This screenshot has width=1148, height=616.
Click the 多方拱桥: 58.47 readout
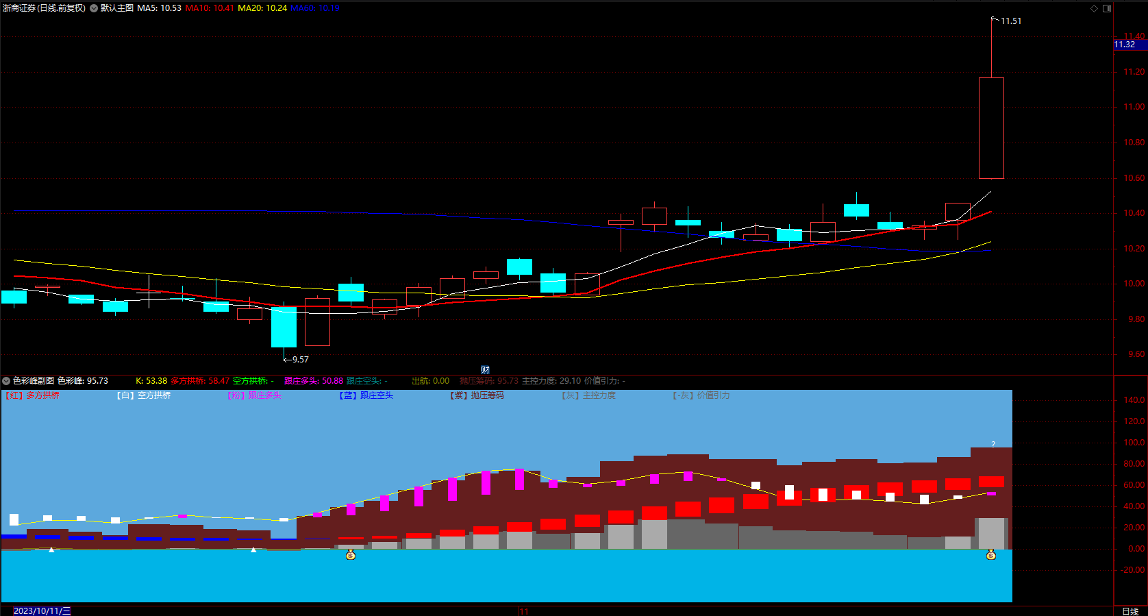click(200, 381)
